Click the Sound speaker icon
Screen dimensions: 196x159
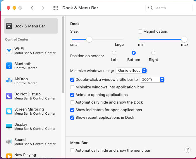pos(9,142)
